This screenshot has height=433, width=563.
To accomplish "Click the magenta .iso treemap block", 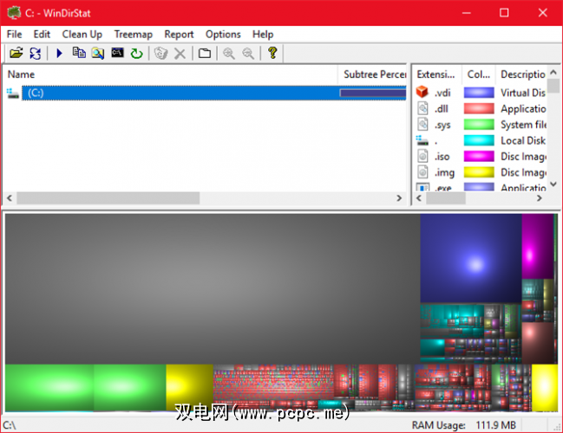I will pyautogui.click(x=538, y=246).
